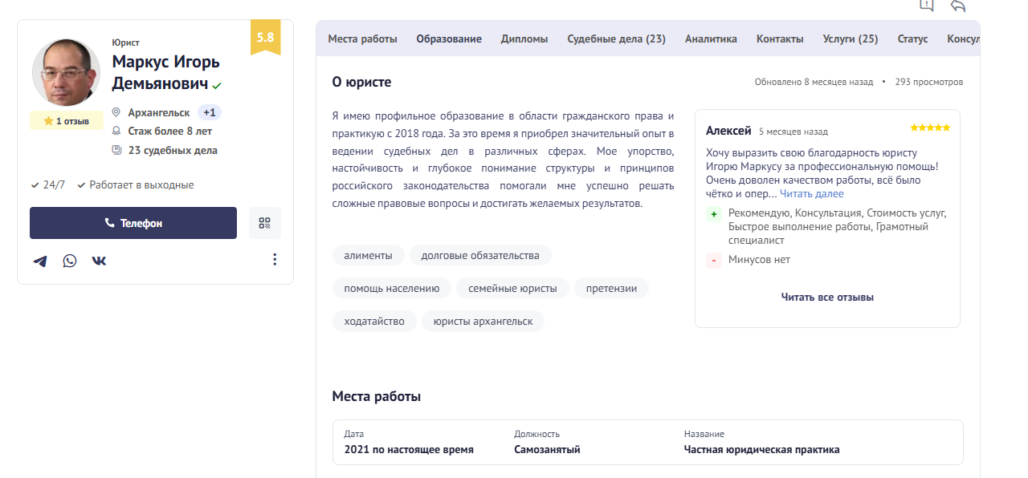
Task: Open the WhatsApp contact icon
Action: click(x=70, y=261)
